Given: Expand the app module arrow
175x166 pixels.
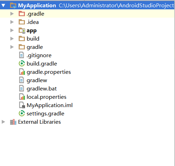Looking at the screenshot, I should (x=12, y=30).
